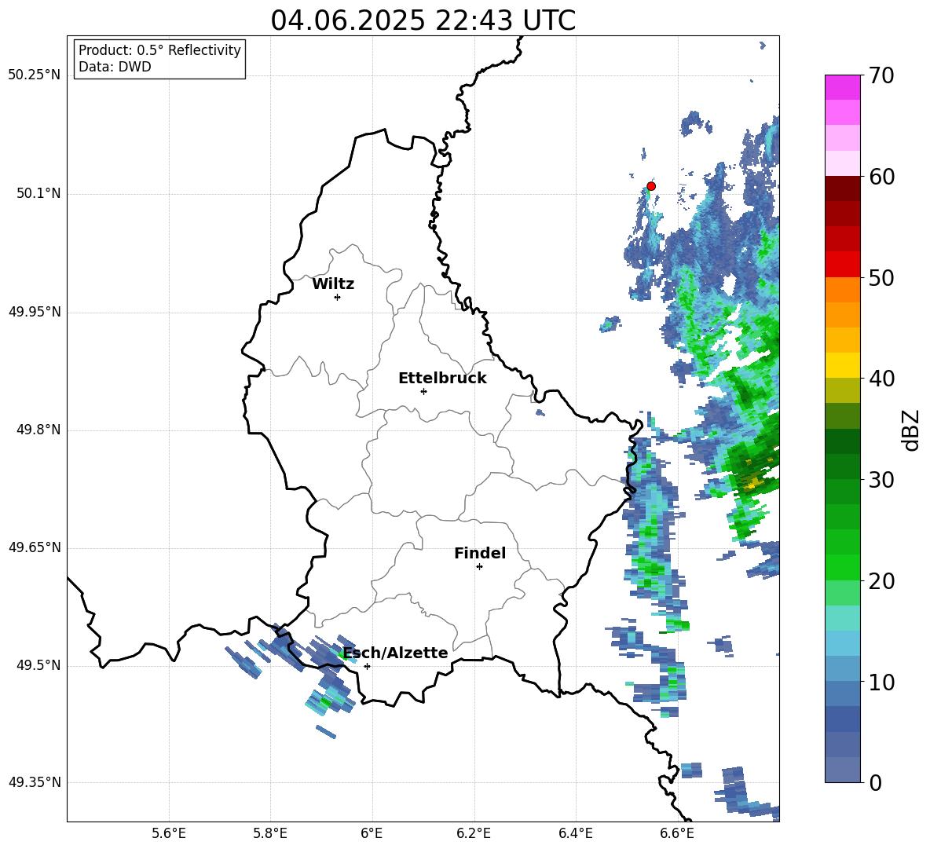Click the 49.95°N latitude label

35,311
